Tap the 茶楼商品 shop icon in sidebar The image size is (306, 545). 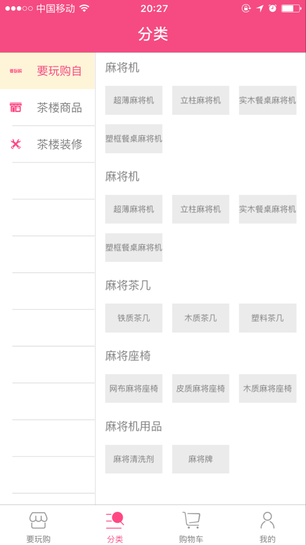click(16, 107)
